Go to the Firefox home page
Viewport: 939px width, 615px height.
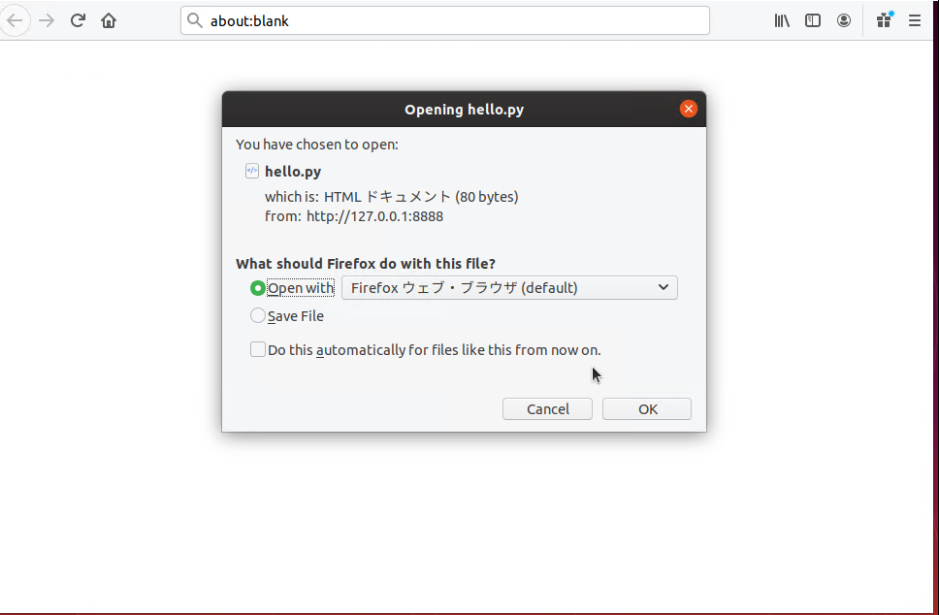click(x=109, y=21)
